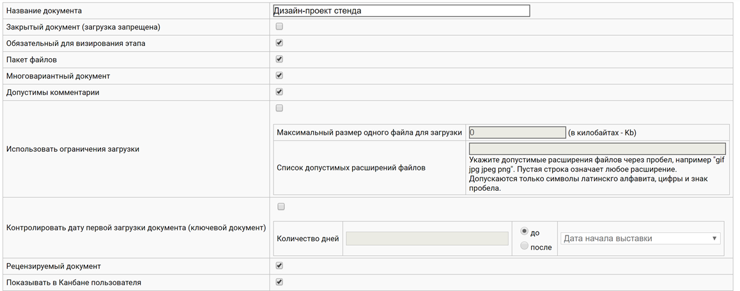740x291 pixels.
Task: Toggle 'Показывать в Канбане пользователя' checkbox
Action: [279, 282]
